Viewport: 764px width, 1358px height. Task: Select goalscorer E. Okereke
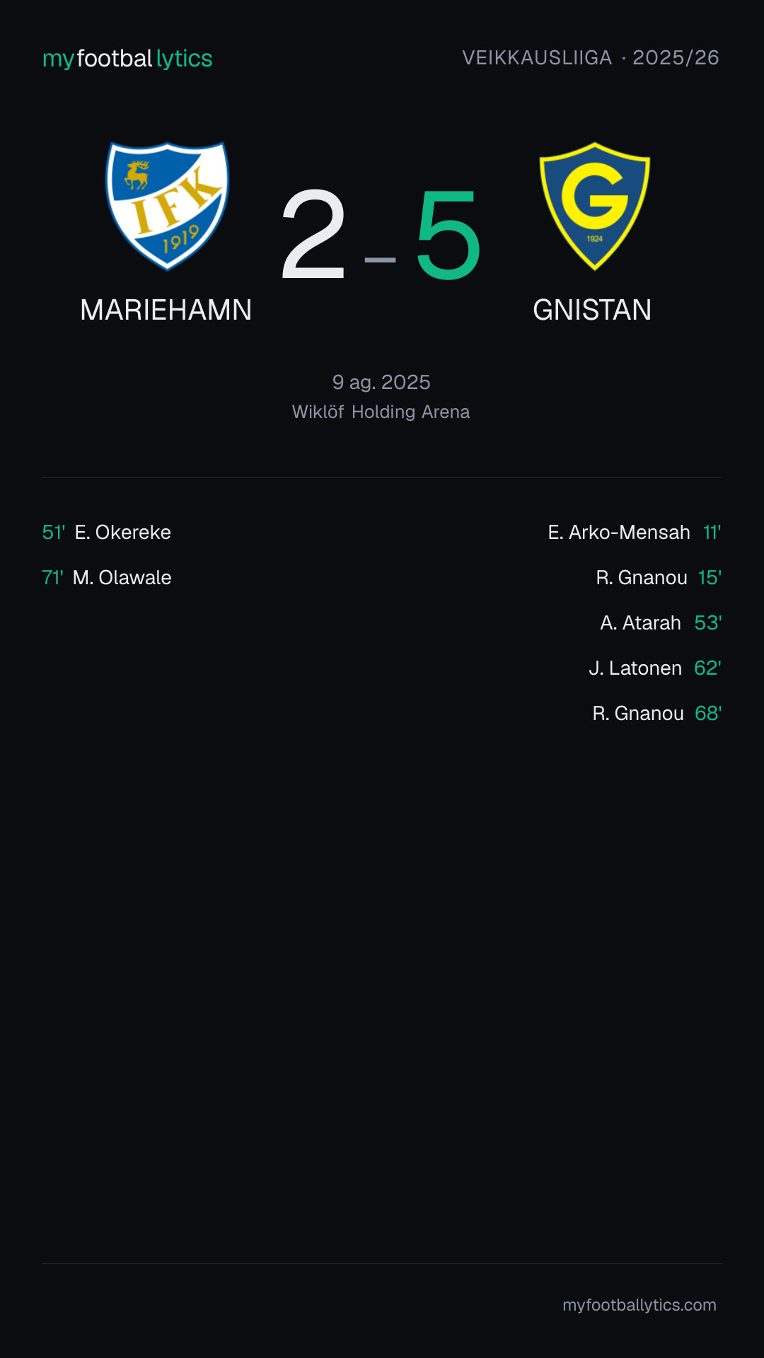click(123, 532)
